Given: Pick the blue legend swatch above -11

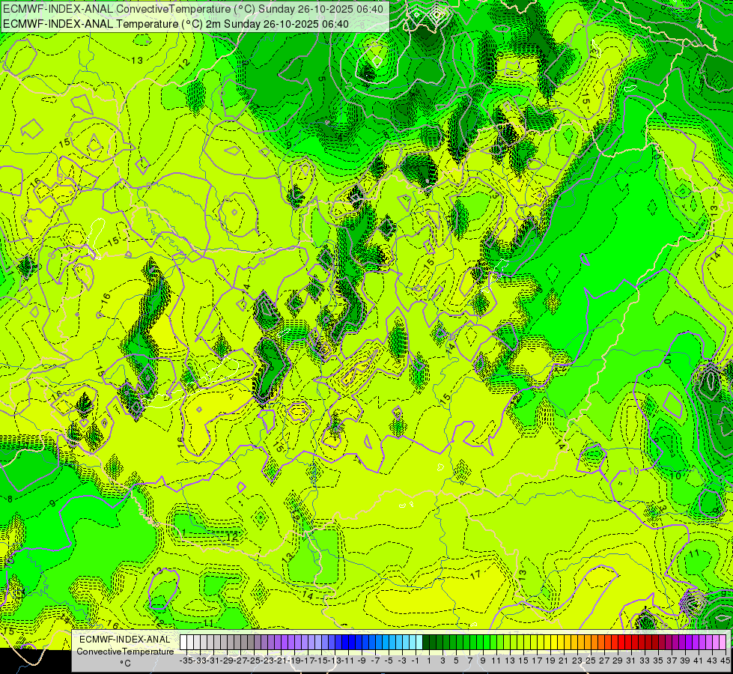Looking at the screenshot, I should (345, 643).
